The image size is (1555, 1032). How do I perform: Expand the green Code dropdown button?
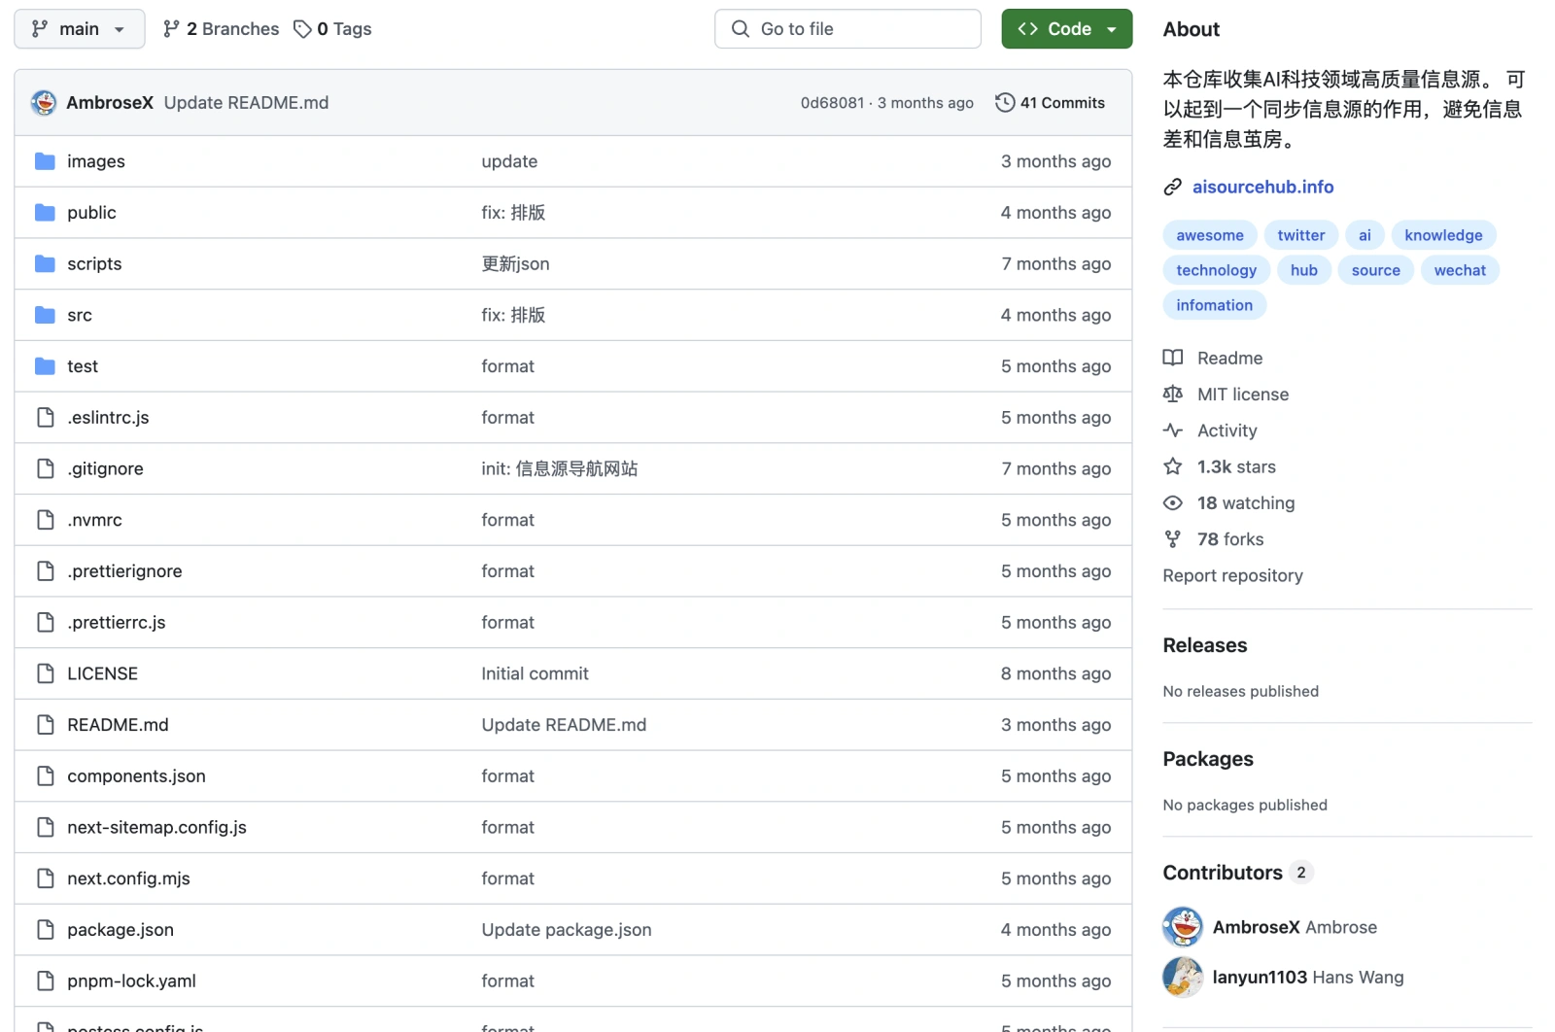(x=1066, y=29)
